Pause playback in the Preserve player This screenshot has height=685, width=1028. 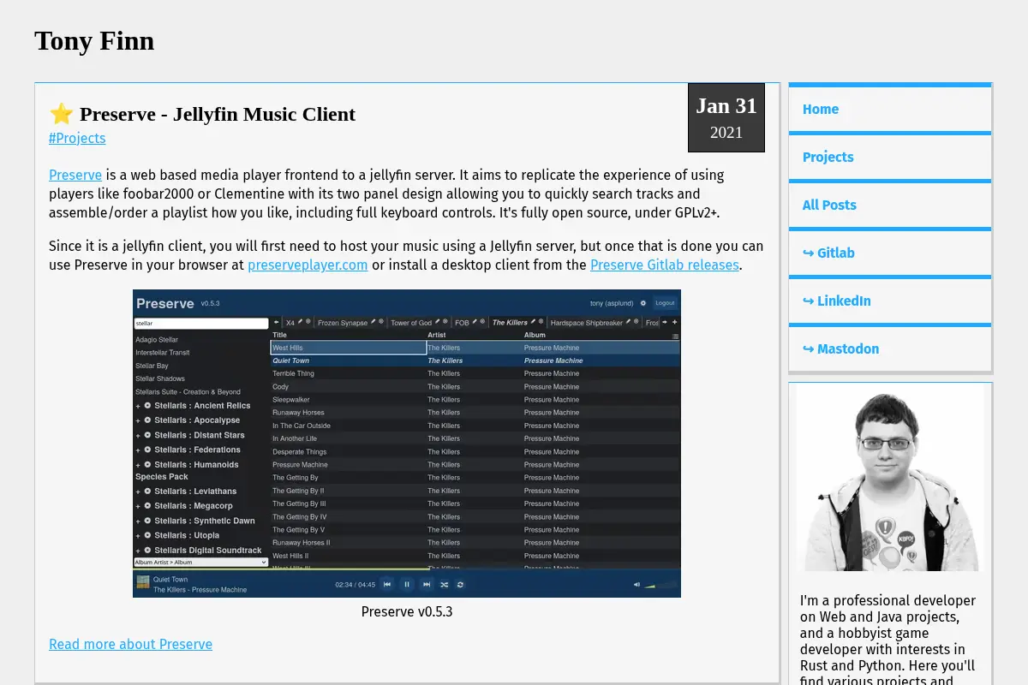407,584
